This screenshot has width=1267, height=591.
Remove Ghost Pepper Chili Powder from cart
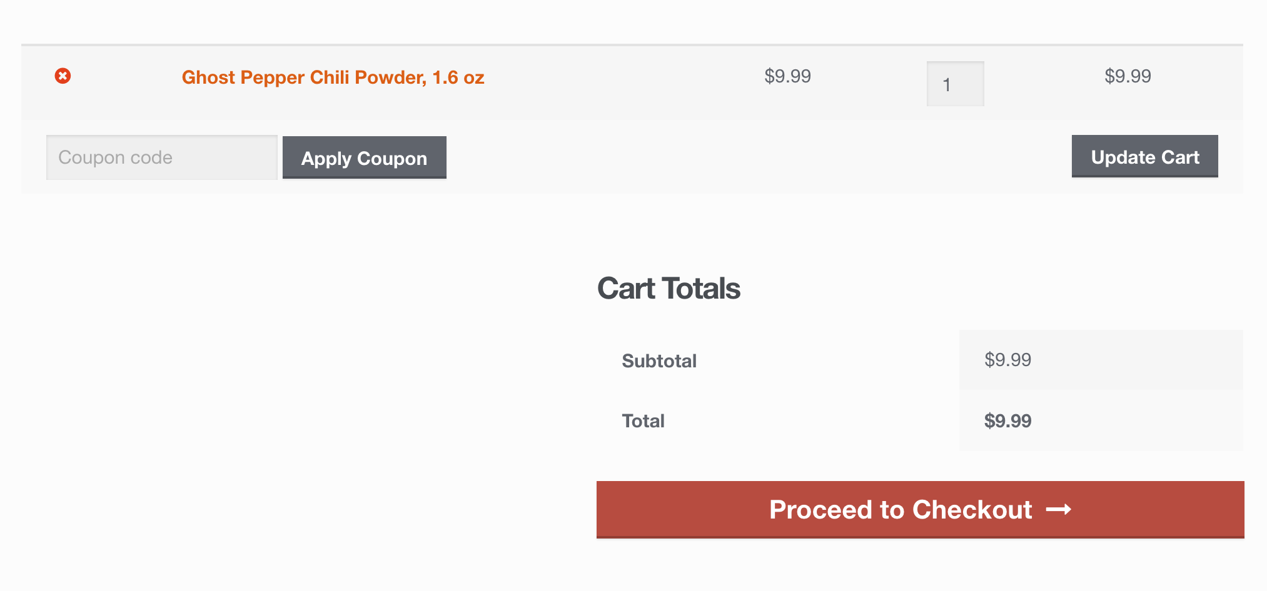click(63, 76)
